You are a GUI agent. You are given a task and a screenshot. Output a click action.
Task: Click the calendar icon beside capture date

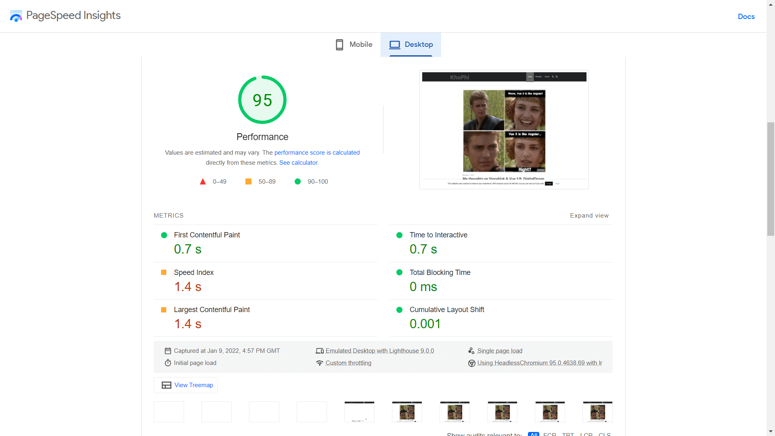(x=168, y=351)
